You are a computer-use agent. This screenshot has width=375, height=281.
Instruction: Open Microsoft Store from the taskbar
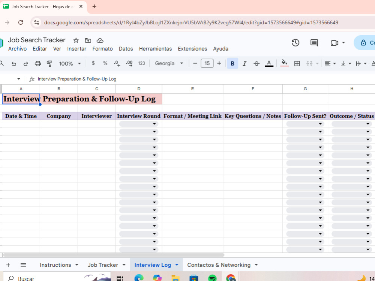coord(194,278)
